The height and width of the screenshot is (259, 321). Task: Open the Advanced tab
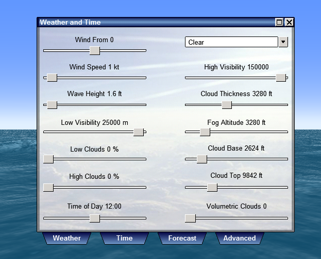pyautogui.click(x=240, y=238)
